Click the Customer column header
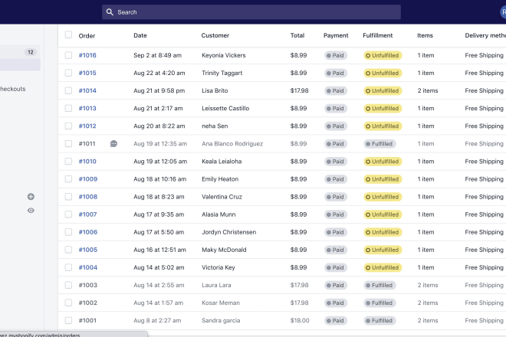506x337 pixels. (215, 35)
